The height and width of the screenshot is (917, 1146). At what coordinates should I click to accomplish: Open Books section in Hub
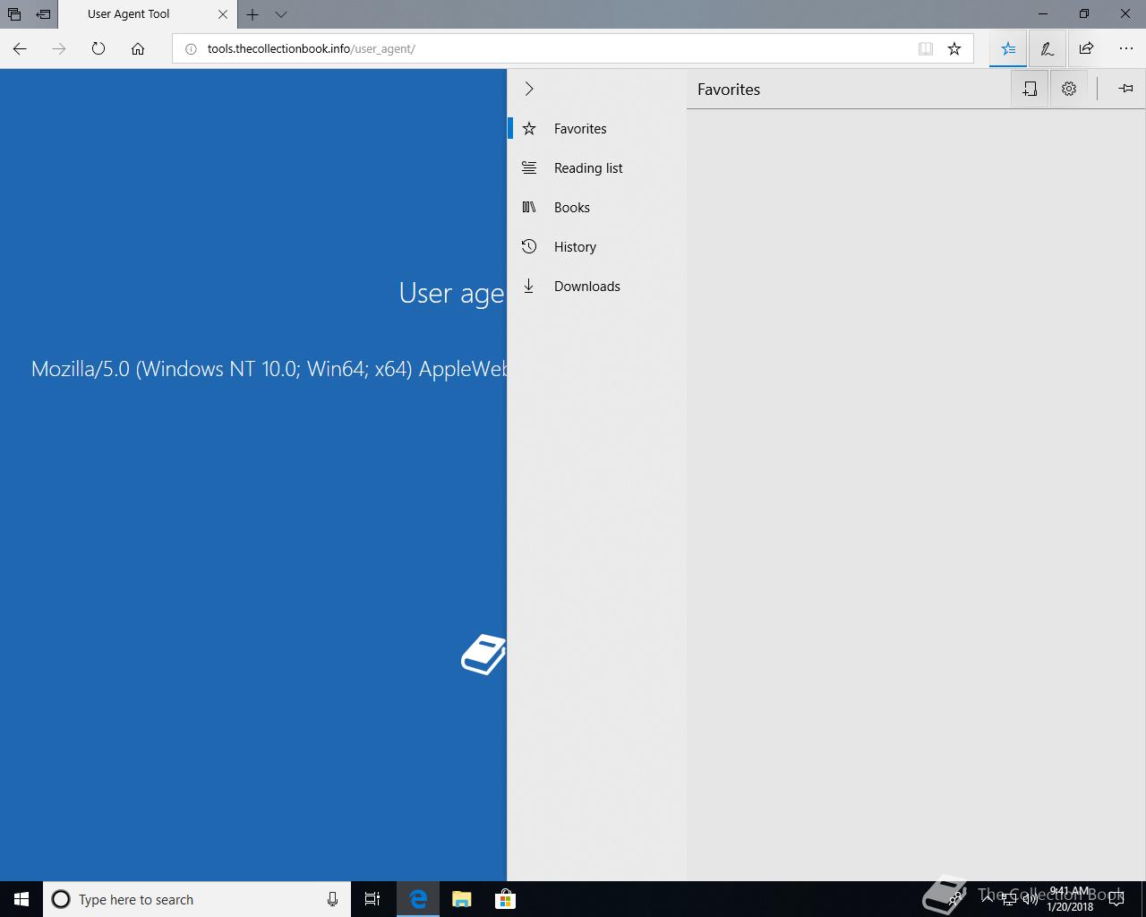point(597,208)
